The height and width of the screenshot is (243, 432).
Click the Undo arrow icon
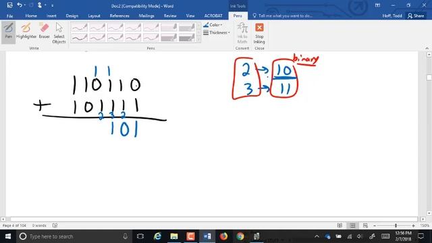[x=19, y=5]
